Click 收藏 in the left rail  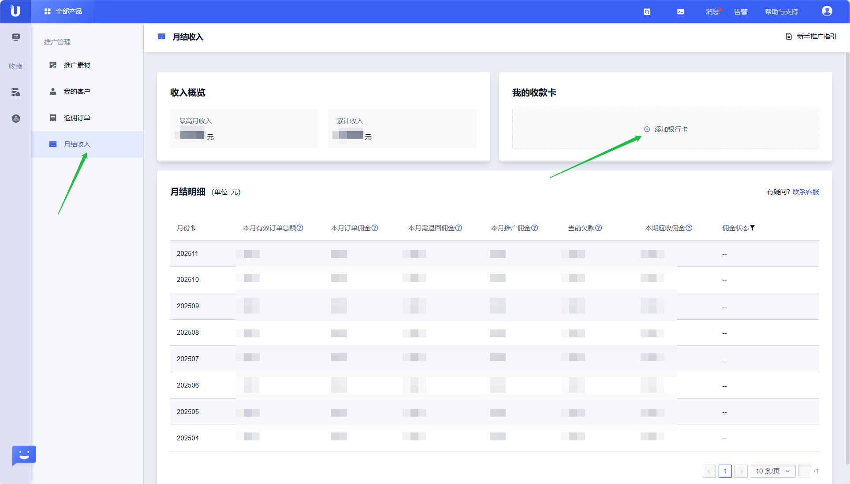click(x=15, y=67)
